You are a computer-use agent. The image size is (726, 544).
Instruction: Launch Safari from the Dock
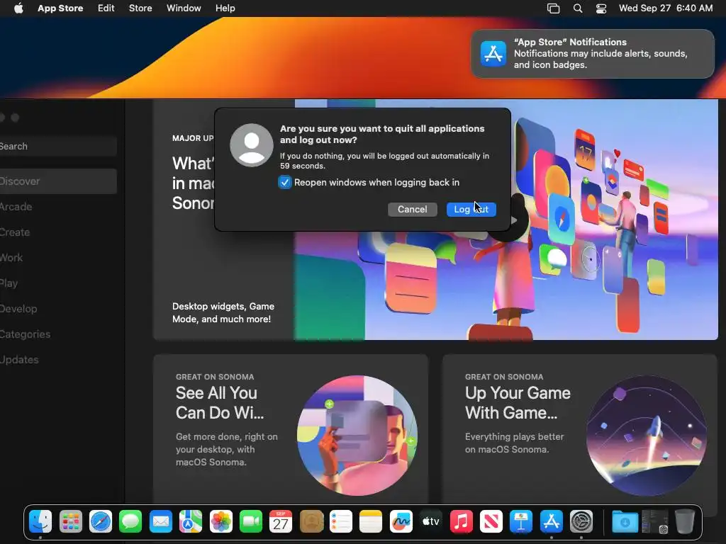click(x=101, y=522)
